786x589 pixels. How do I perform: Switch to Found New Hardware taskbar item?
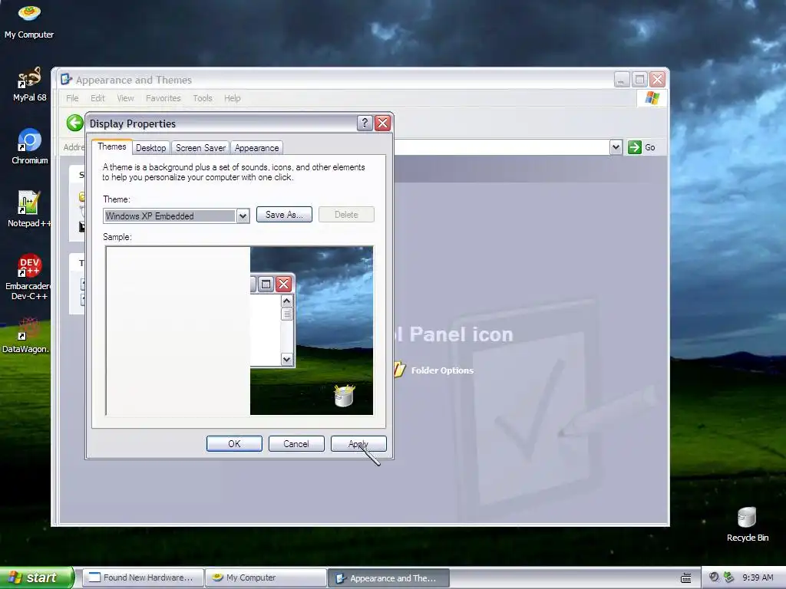point(143,577)
